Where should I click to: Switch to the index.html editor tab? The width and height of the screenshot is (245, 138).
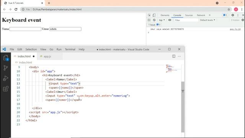[24, 56]
